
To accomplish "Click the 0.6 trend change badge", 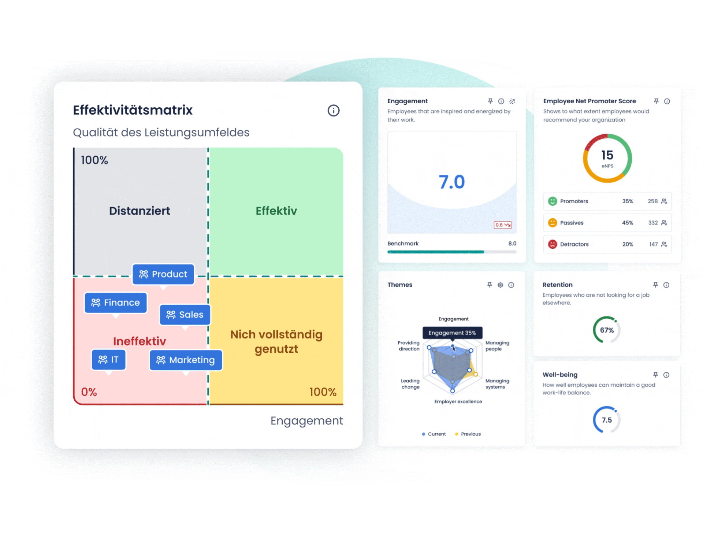I will pos(502,225).
